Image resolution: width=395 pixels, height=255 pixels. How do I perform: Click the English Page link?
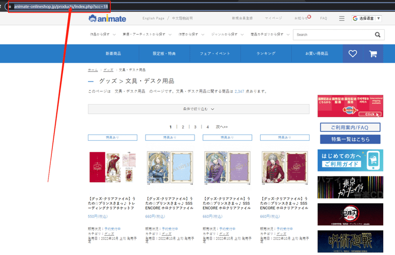pos(154,18)
